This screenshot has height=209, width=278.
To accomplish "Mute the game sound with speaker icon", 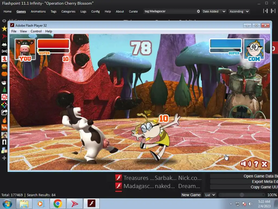I will pos(245,164).
